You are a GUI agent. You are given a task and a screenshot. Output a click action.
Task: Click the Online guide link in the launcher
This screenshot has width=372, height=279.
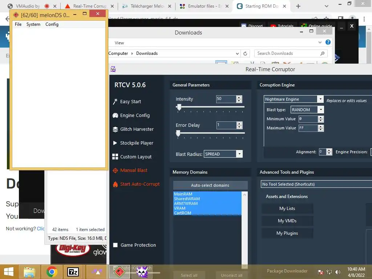pyautogui.click(x=316, y=26)
